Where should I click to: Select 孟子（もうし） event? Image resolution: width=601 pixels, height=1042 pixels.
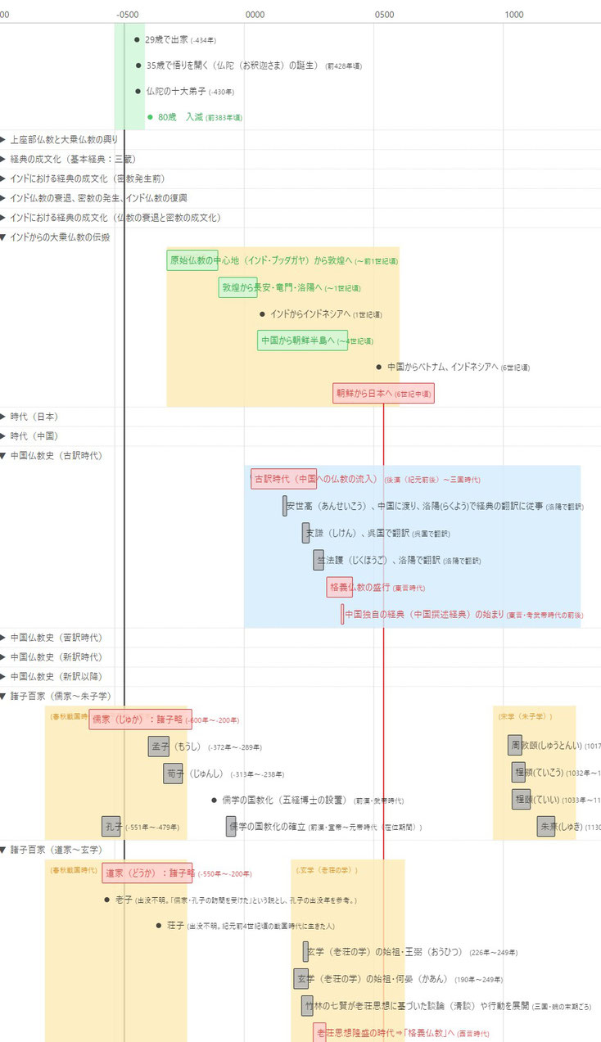pos(159,747)
